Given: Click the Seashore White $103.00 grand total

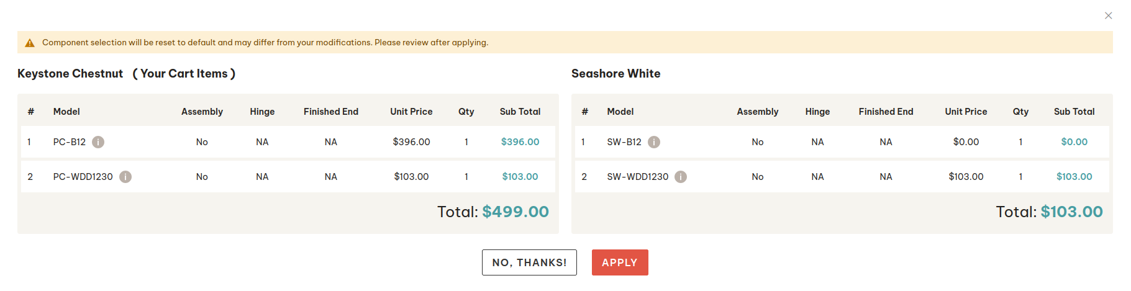Looking at the screenshot, I should click(1071, 212).
